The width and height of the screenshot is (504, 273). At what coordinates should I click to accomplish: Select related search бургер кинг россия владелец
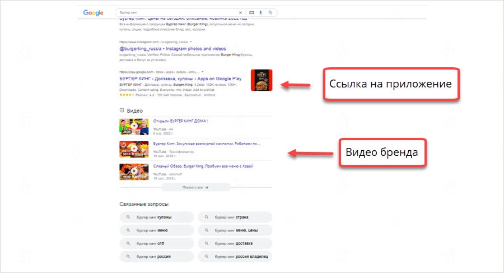point(235,257)
